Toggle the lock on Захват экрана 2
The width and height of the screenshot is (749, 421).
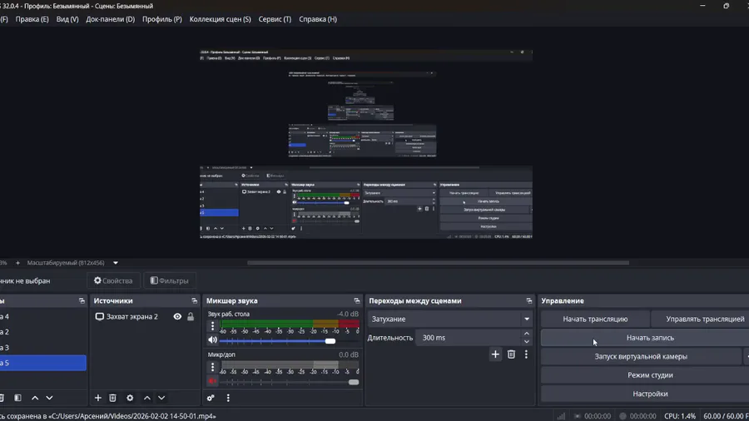[191, 316]
